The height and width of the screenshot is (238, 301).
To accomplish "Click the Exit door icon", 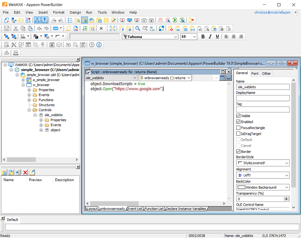I will pyautogui.click(x=191, y=20).
